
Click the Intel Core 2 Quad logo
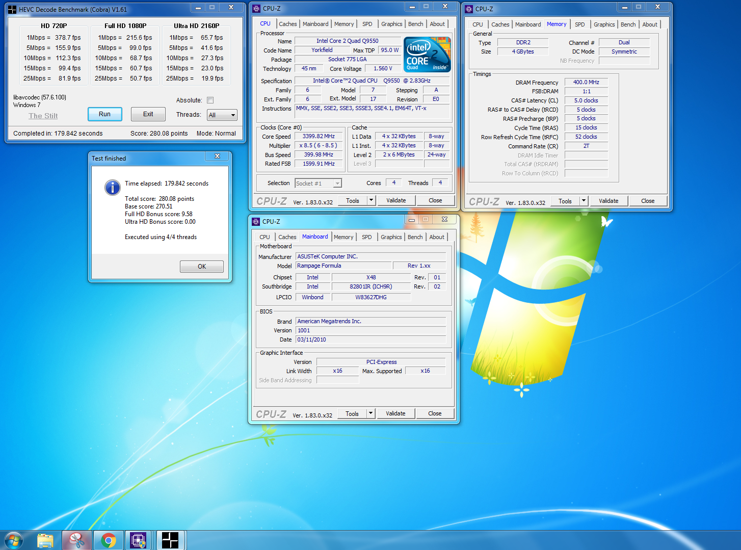pyautogui.click(x=427, y=54)
